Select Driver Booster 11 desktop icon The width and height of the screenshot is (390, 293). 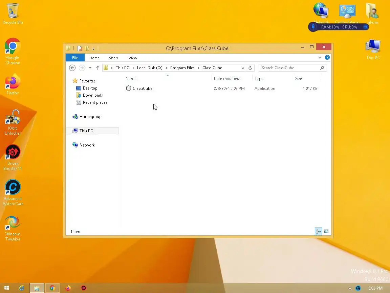(13, 157)
